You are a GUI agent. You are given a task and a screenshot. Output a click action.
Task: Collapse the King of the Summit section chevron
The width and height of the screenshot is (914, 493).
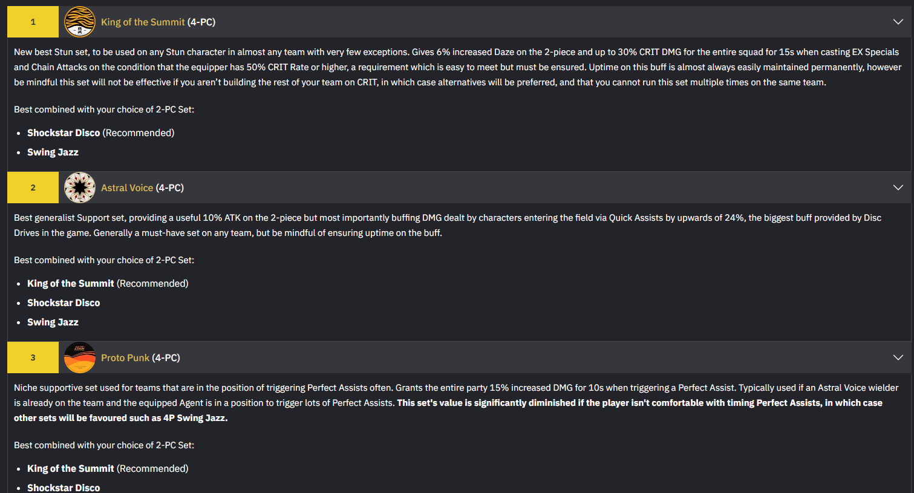click(x=898, y=22)
